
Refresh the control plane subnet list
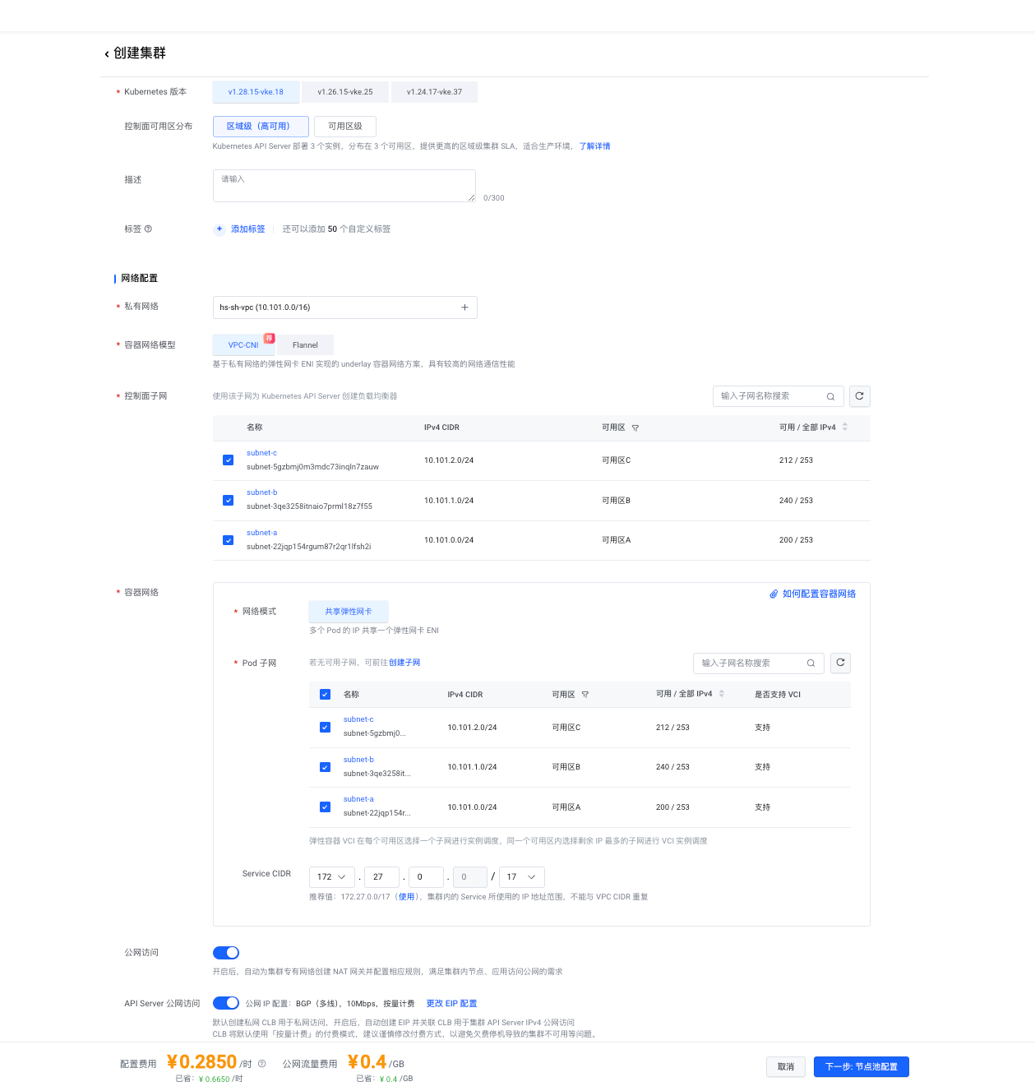[859, 396]
